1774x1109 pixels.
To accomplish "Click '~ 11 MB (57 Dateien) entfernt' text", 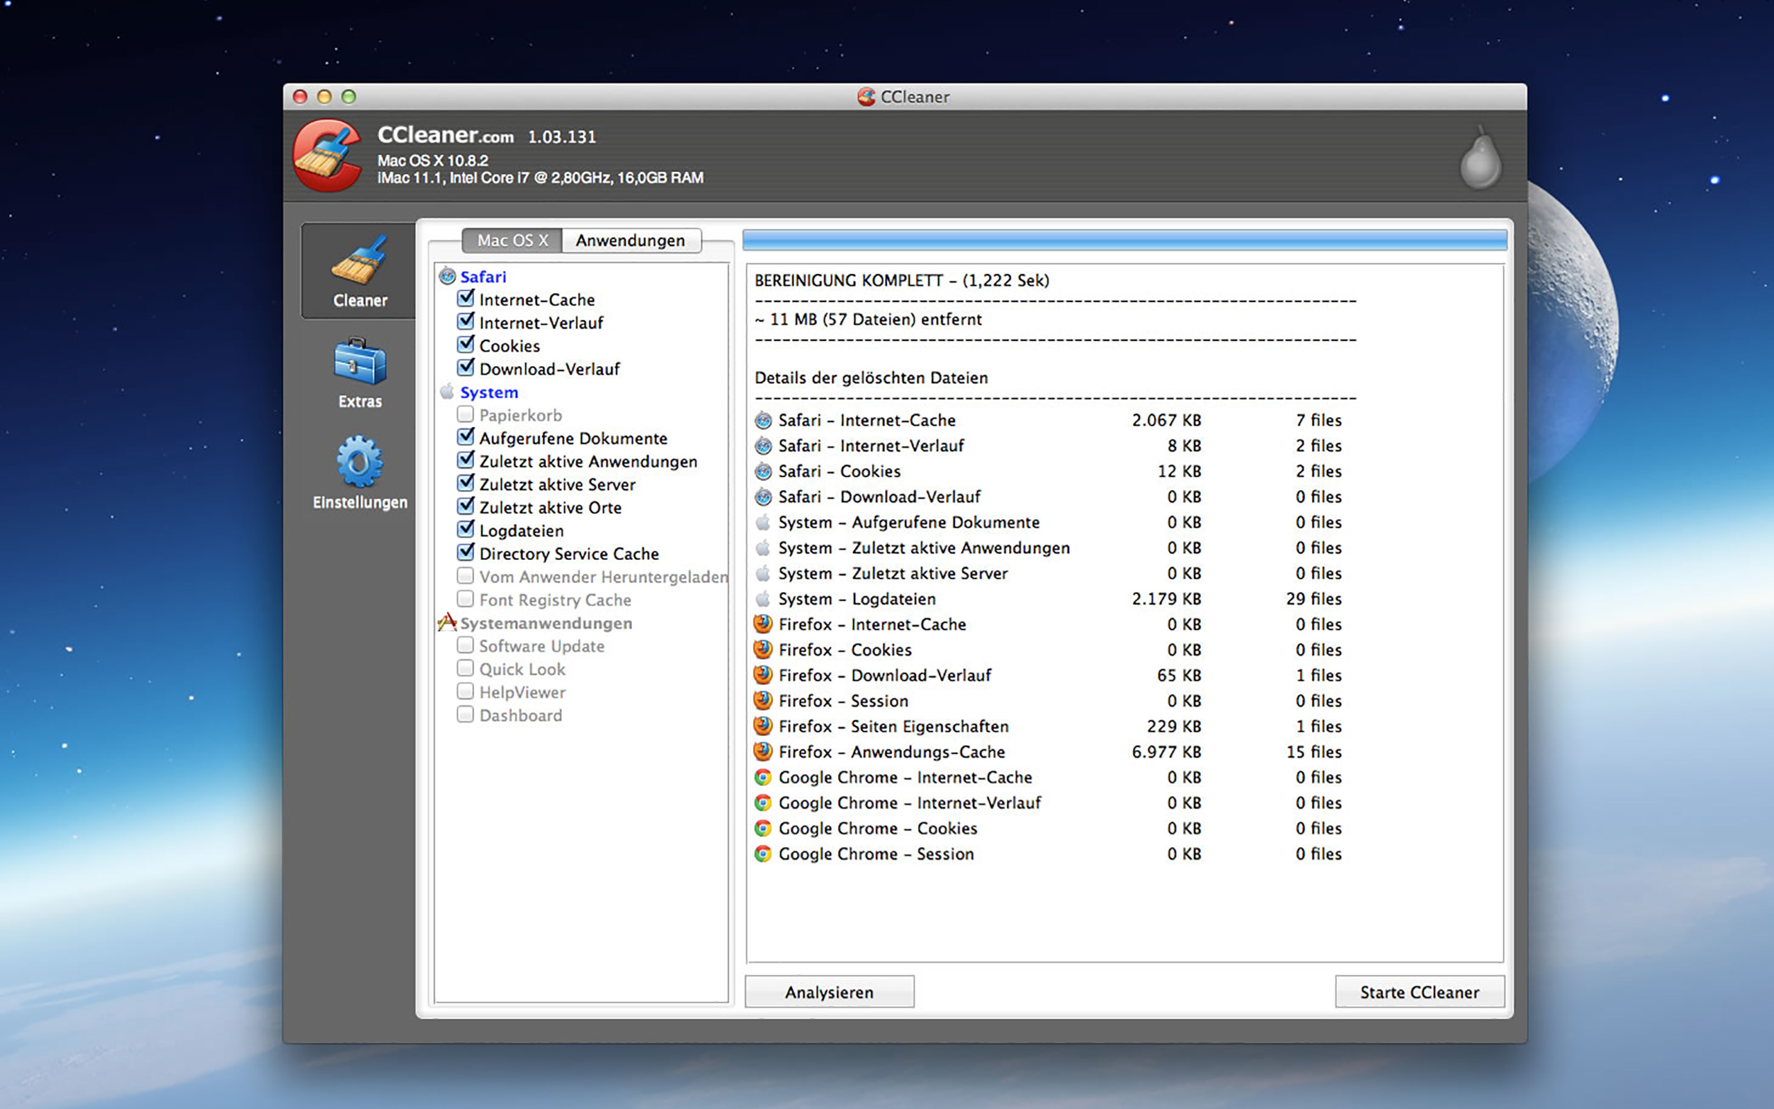I will point(868,320).
